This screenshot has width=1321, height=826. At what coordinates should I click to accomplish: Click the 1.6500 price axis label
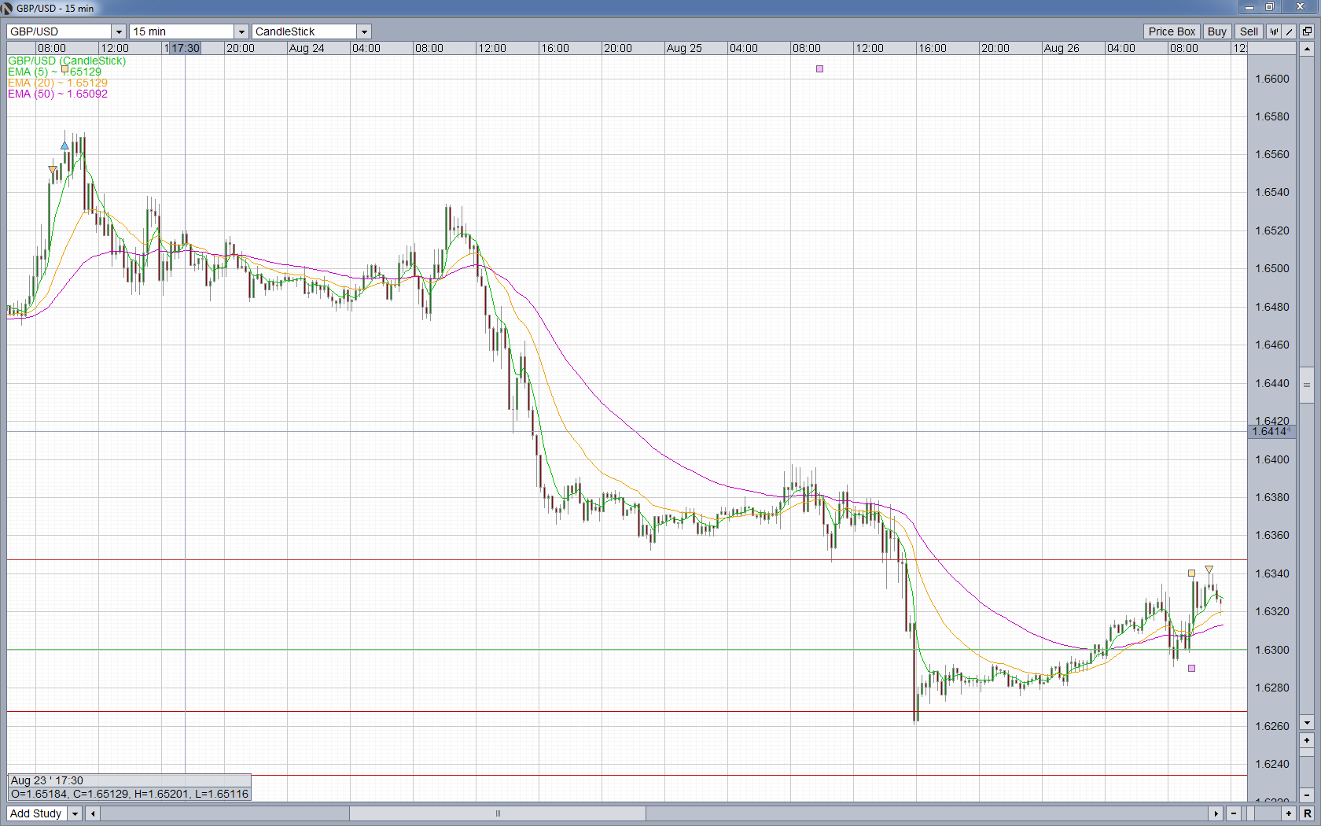tap(1272, 268)
